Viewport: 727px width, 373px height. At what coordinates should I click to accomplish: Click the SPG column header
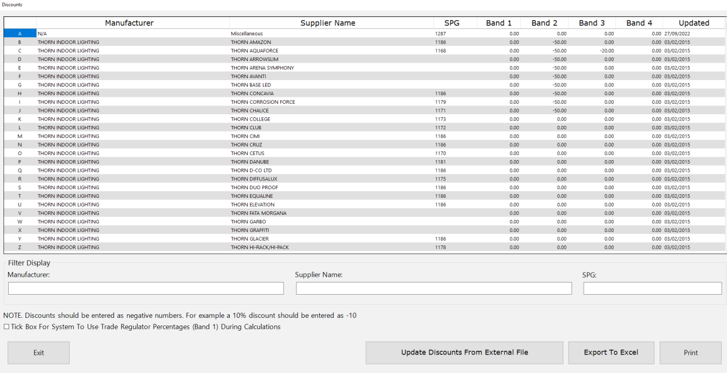[x=454, y=23]
